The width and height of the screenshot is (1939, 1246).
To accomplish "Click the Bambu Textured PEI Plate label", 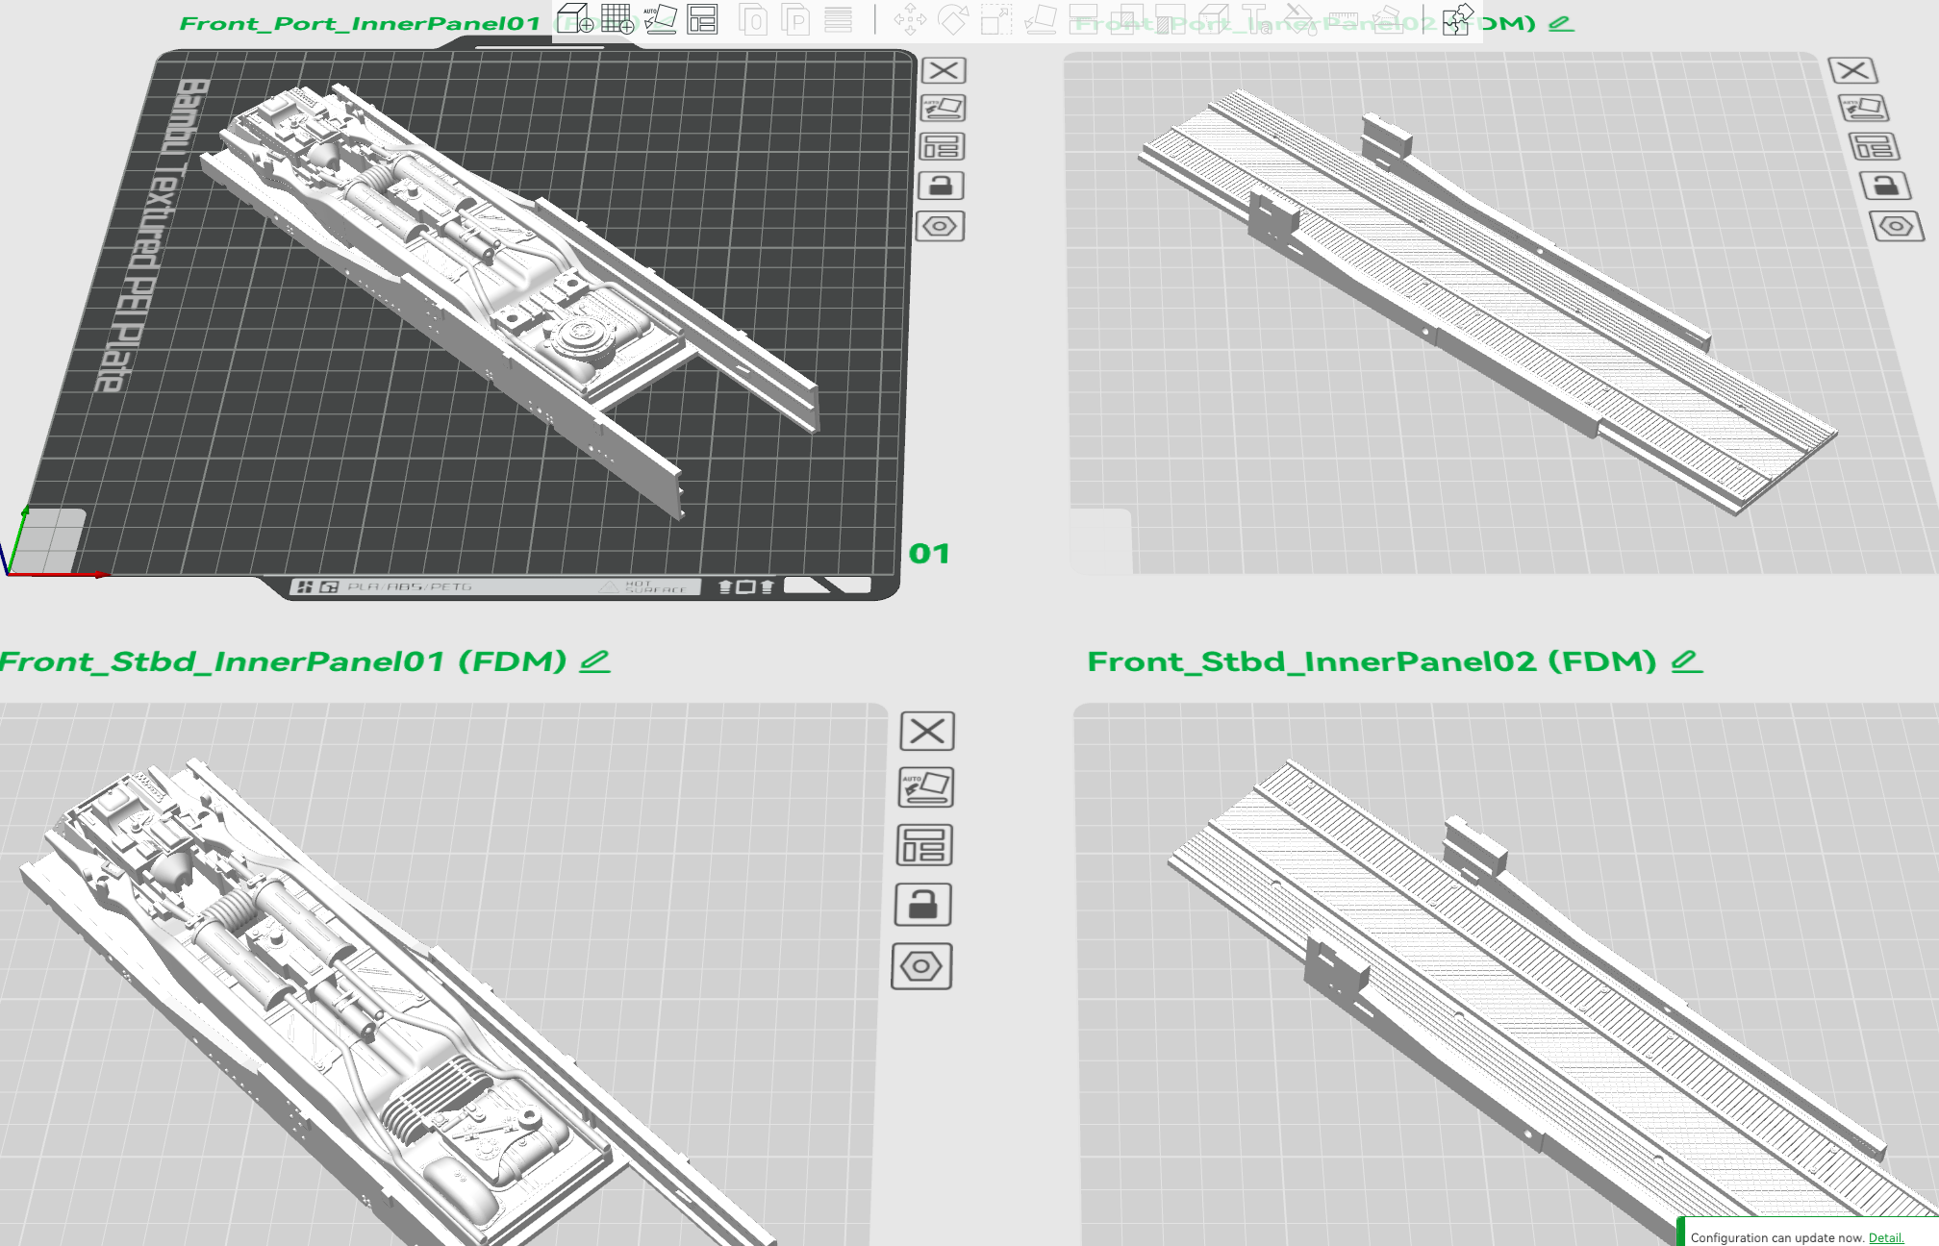I will (154, 236).
